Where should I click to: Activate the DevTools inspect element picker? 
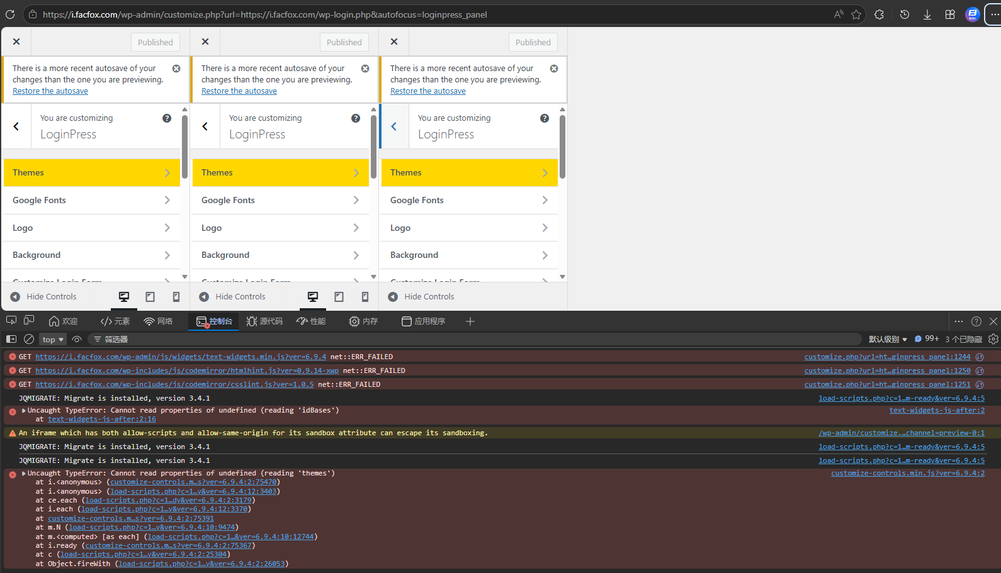click(x=11, y=321)
